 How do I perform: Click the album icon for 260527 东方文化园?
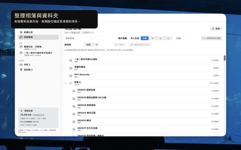tap(74, 129)
